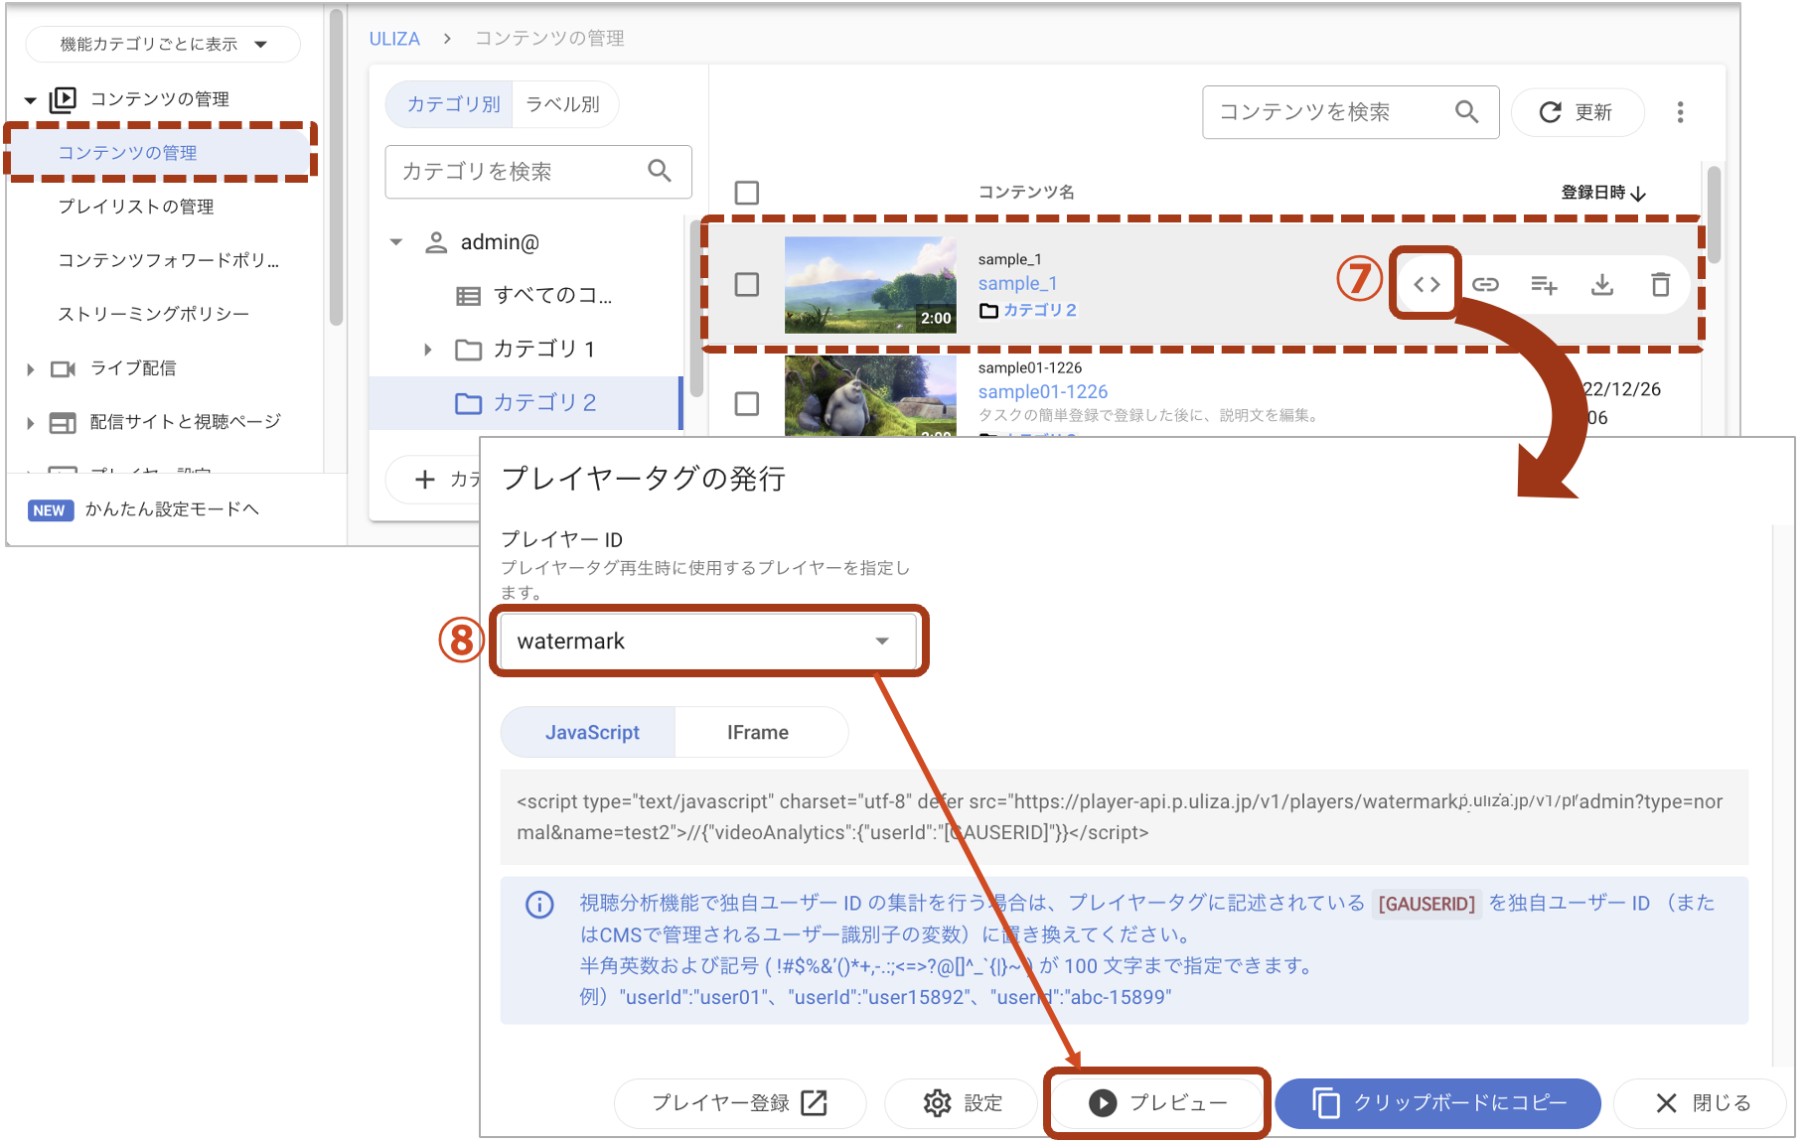Click the コンテンツ名 column header
Viewport: 1804px width, 1144px height.
point(1026,193)
